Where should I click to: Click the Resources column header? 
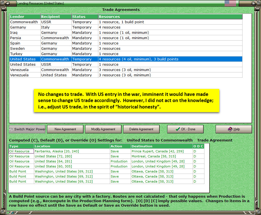(x=170, y=16)
